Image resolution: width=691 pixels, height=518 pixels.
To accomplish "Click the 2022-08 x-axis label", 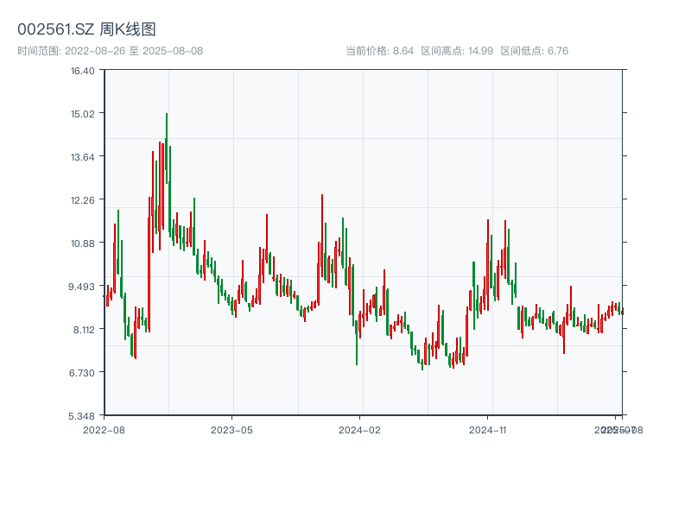I will coord(103,427).
